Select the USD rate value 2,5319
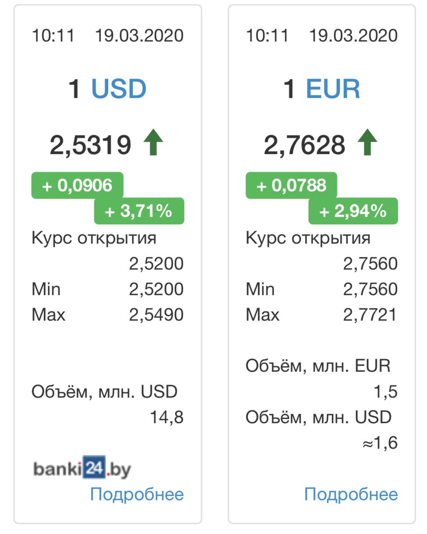 (91, 145)
